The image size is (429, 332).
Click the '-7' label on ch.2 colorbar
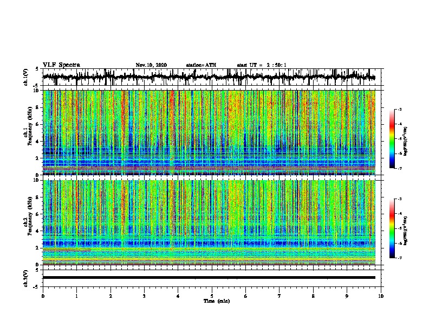click(399, 258)
